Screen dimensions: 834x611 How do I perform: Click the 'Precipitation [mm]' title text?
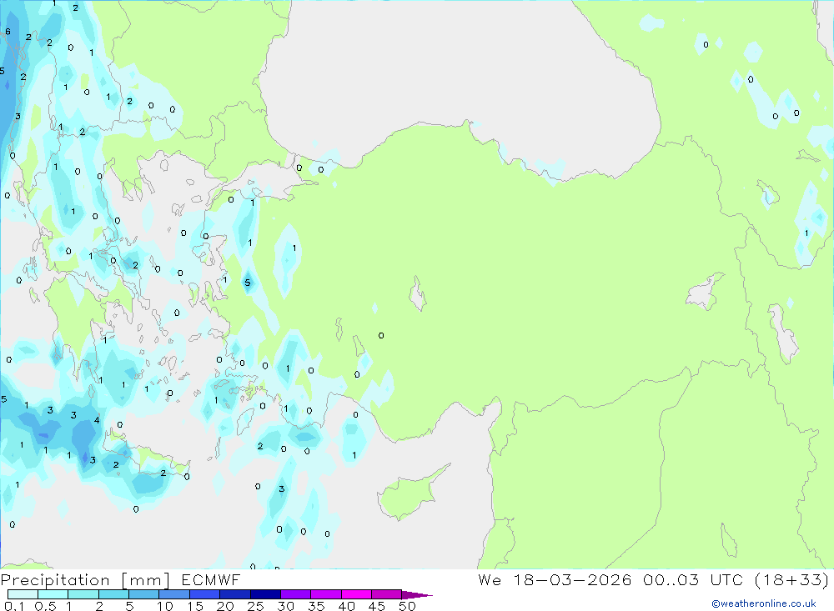point(85,580)
